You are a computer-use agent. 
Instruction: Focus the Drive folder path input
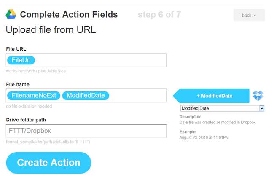point(86,131)
